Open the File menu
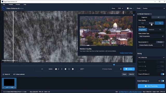The image size is (166, 93). 4,4
